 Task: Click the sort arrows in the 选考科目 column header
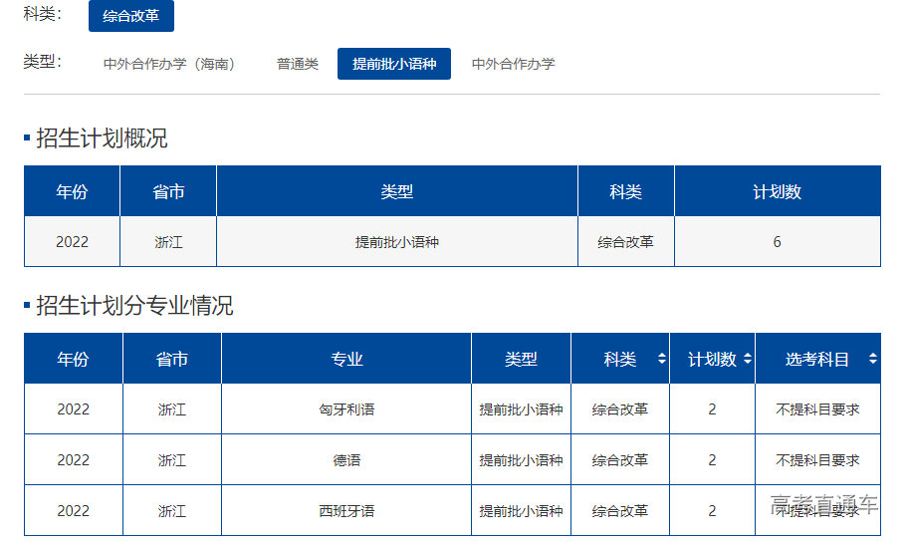coord(872,359)
